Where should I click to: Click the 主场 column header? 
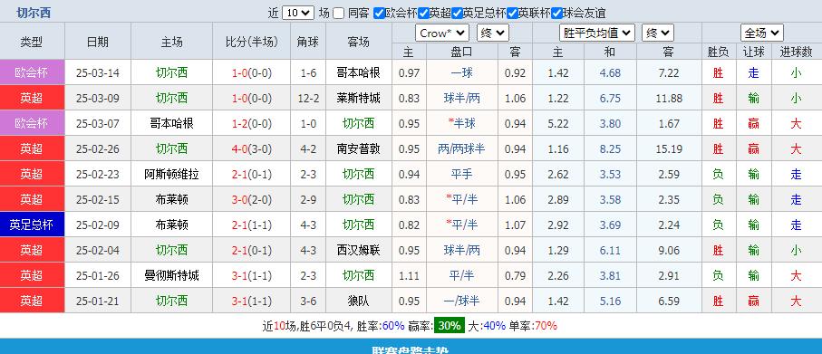tap(171, 42)
